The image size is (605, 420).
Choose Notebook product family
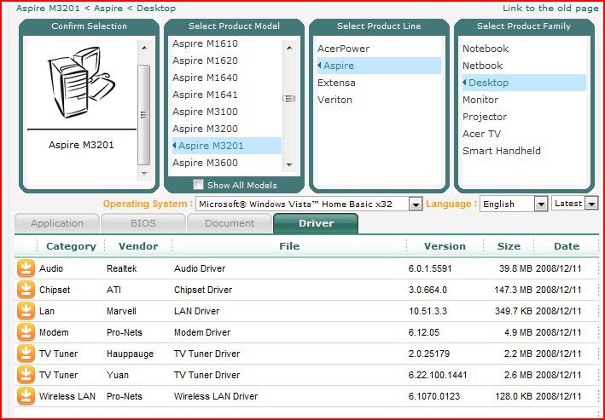pos(486,49)
